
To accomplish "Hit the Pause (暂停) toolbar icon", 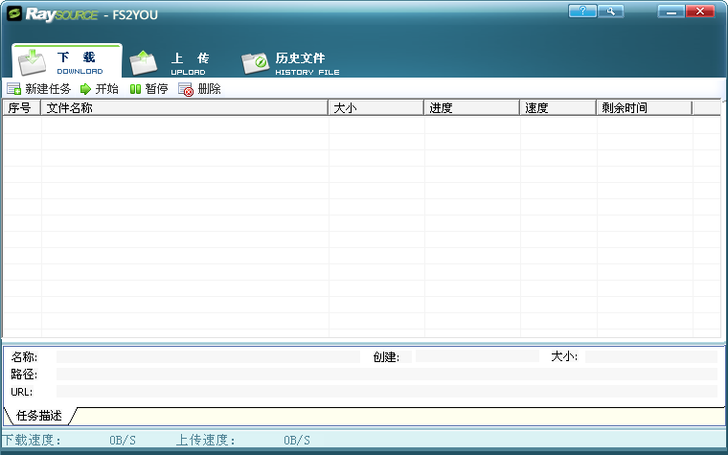I will coord(136,89).
